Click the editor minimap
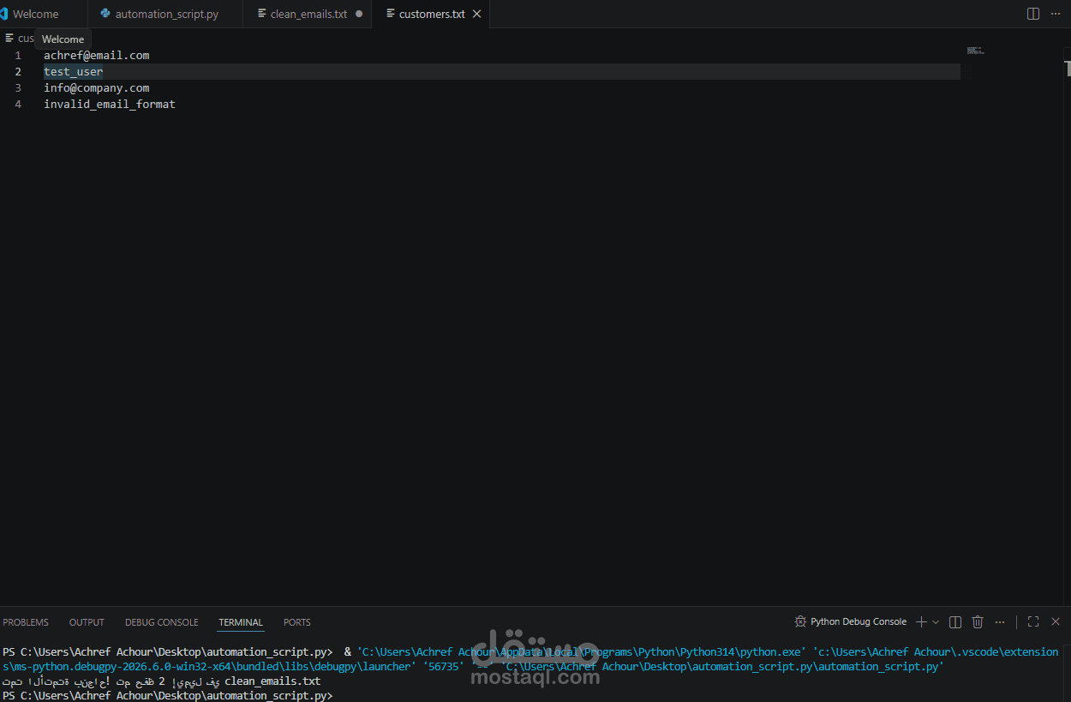This screenshot has width=1071, height=702. pyautogui.click(x=976, y=51)
